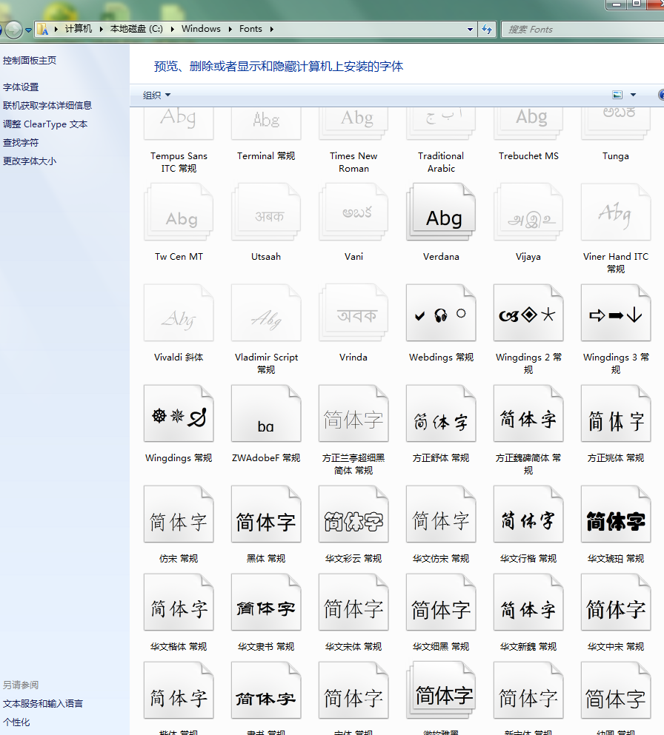The image size is (664, 735).
Task: Select the Tw Cen MT font icon
Action: pos(179,212)
